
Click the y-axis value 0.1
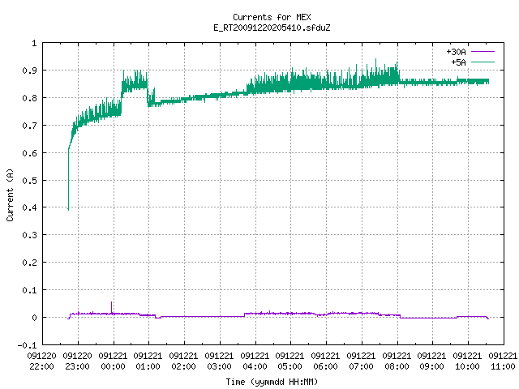[29, 290]
